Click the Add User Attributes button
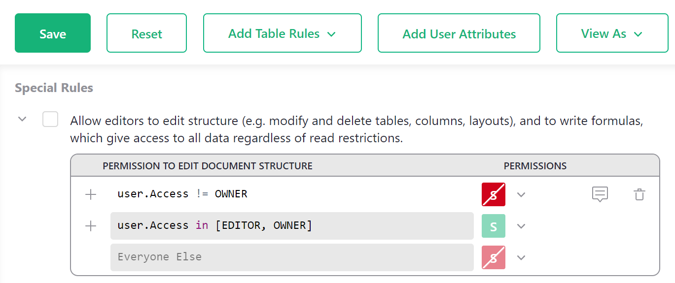 click(459, 33)
